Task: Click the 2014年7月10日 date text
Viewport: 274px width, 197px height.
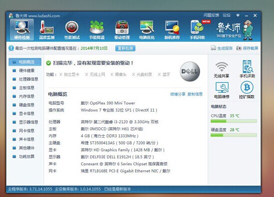Action: point(94,48)
